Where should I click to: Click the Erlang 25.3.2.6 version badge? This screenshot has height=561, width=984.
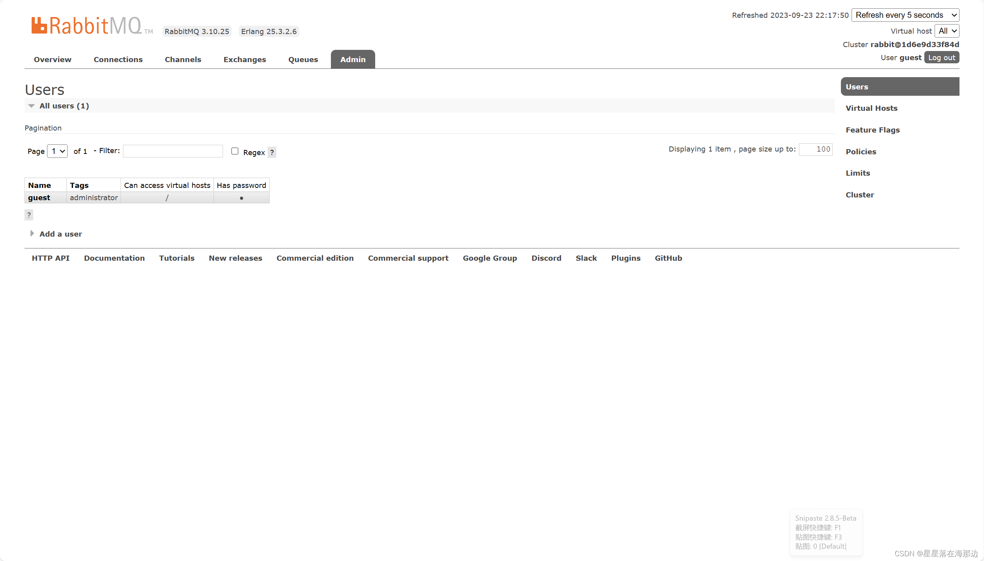pos(269,31)
